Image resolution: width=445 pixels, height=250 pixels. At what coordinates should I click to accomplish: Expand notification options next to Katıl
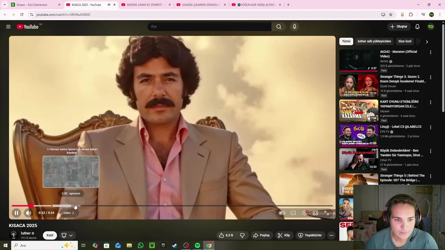(x=67, y=235)
